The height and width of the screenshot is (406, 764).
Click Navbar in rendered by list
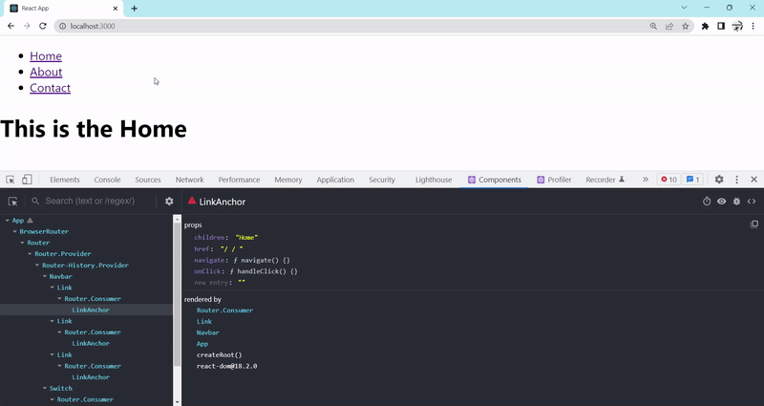pos(208,332)
